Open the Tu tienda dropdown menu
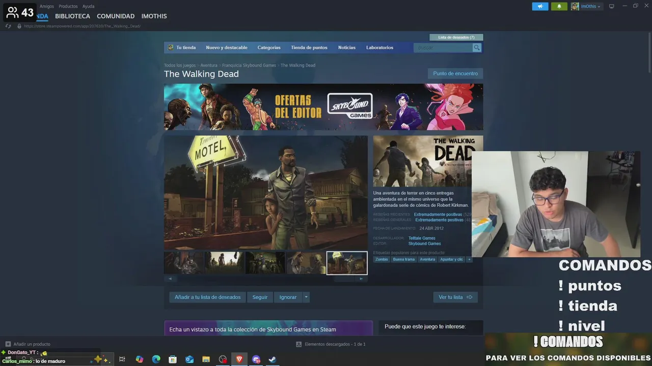 click(186, 47)
